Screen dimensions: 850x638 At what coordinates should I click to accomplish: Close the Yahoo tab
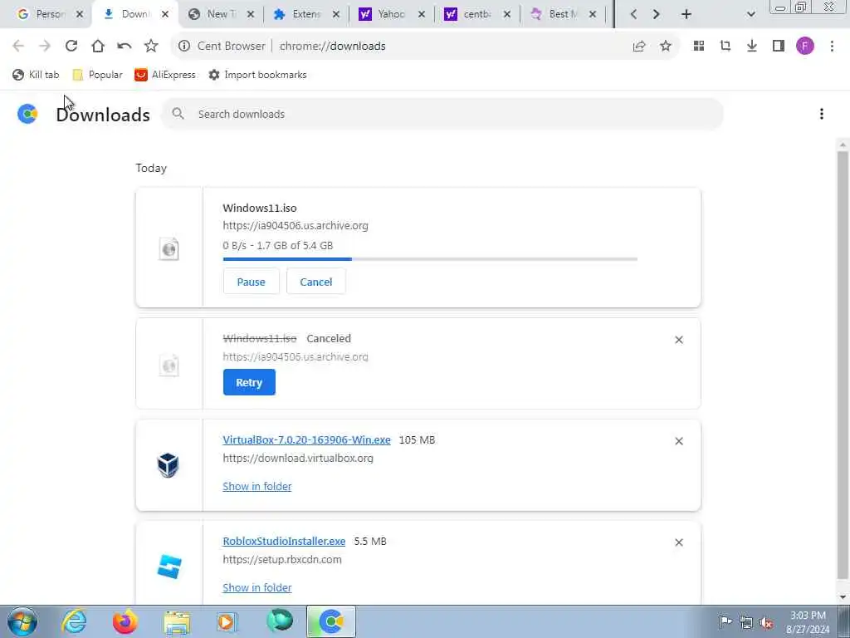point(422,15)
